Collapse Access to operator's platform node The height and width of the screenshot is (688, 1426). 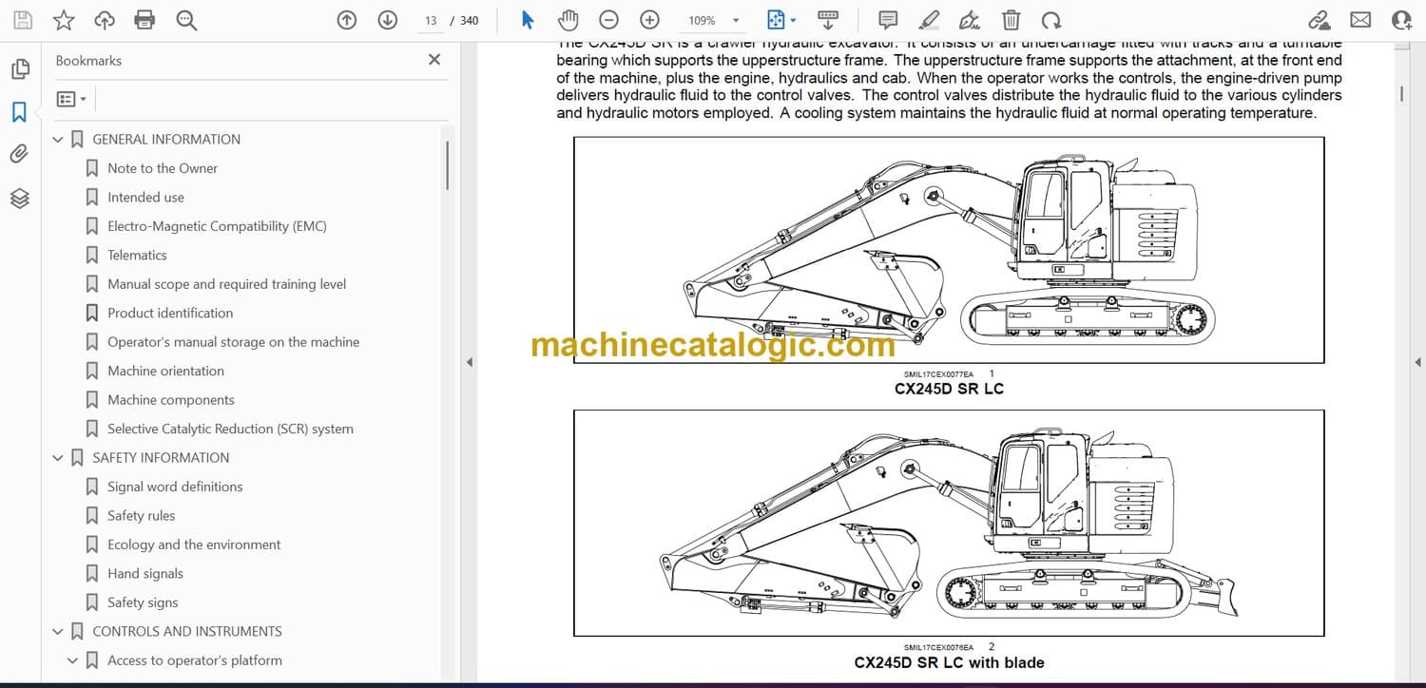(73, 660)
